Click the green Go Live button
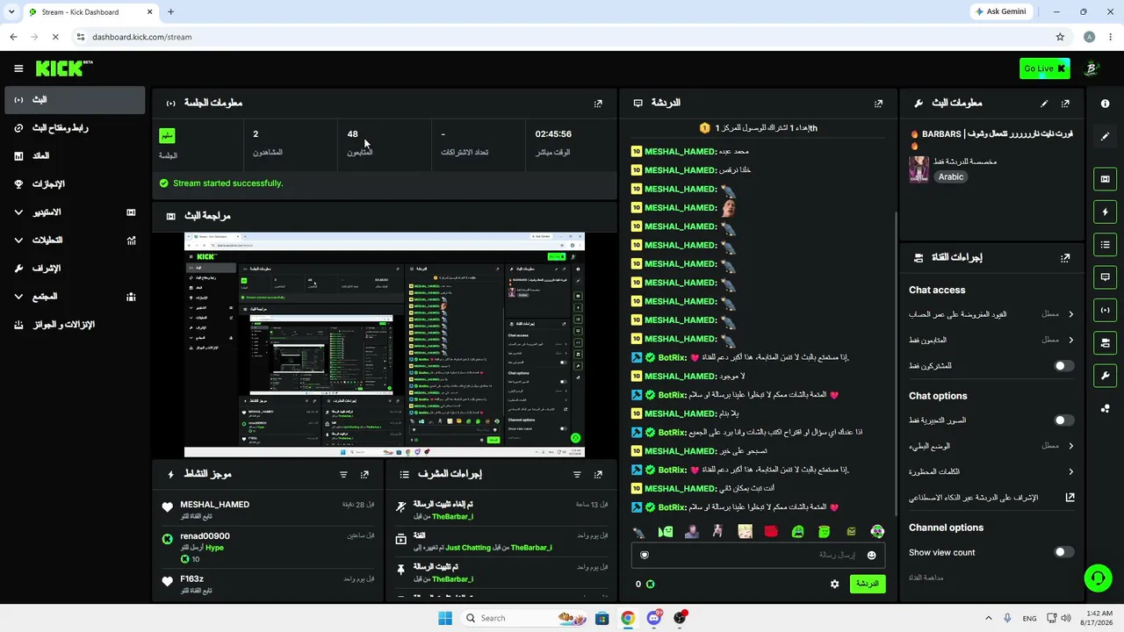The image size is (1124, 632). [1044, 68]
